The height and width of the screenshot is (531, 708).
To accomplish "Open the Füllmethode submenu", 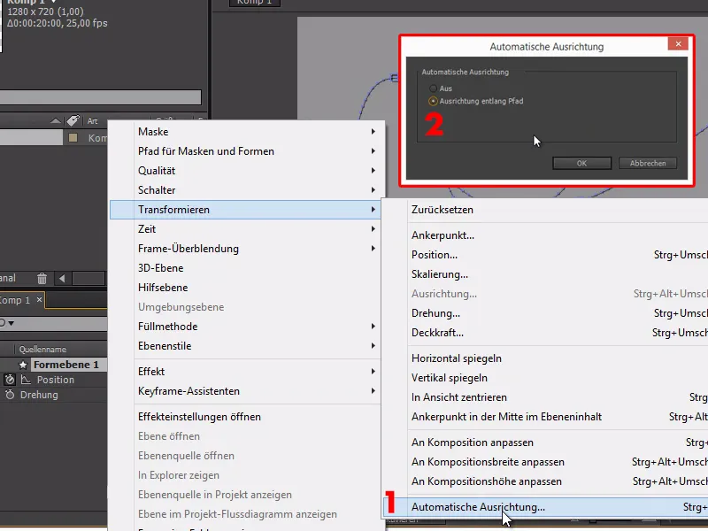I will (x=246, y=326).
